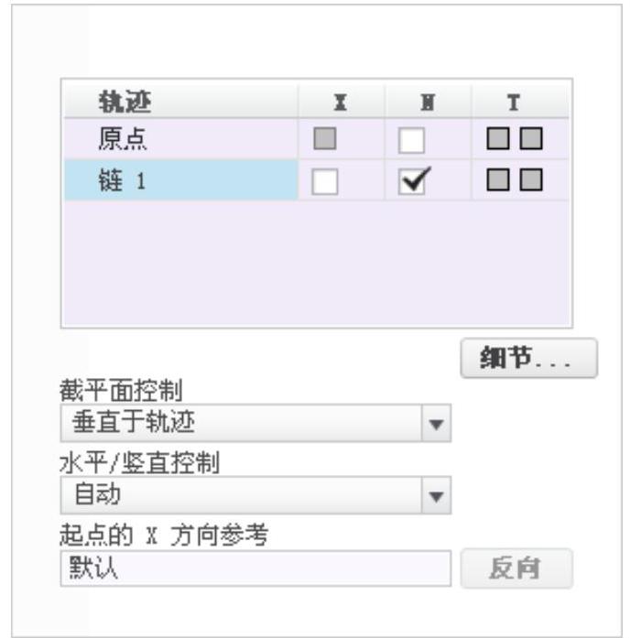Click the N column header
Viewport: 630px width, 638px height.
point(428,101)
